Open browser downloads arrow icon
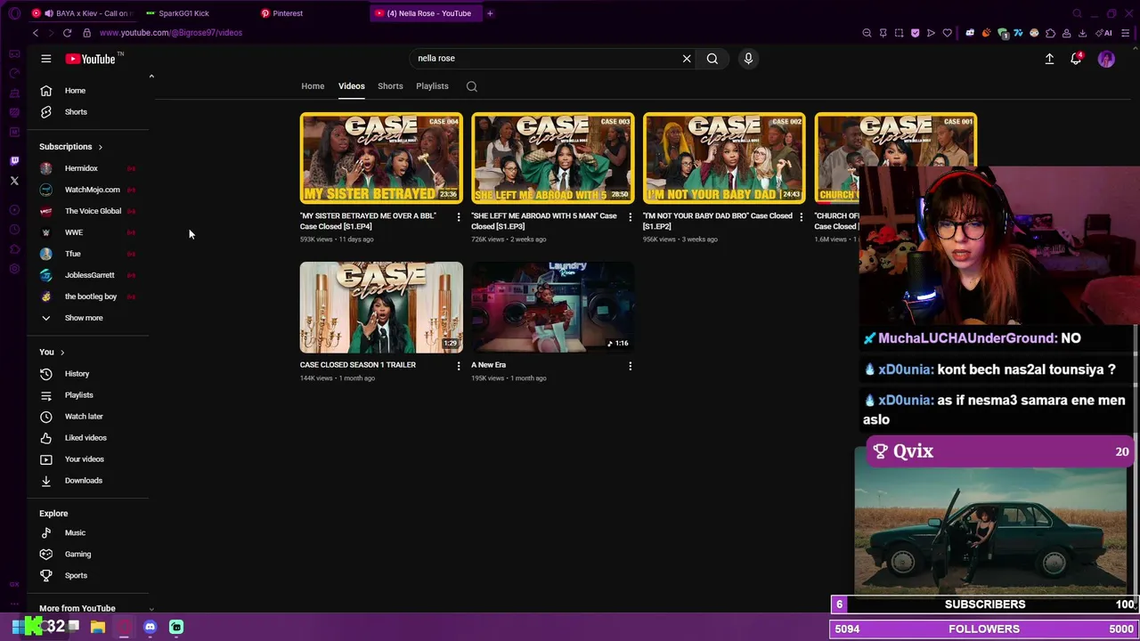The height and width of the screenshot is (641, 1140). (1082, 33)
